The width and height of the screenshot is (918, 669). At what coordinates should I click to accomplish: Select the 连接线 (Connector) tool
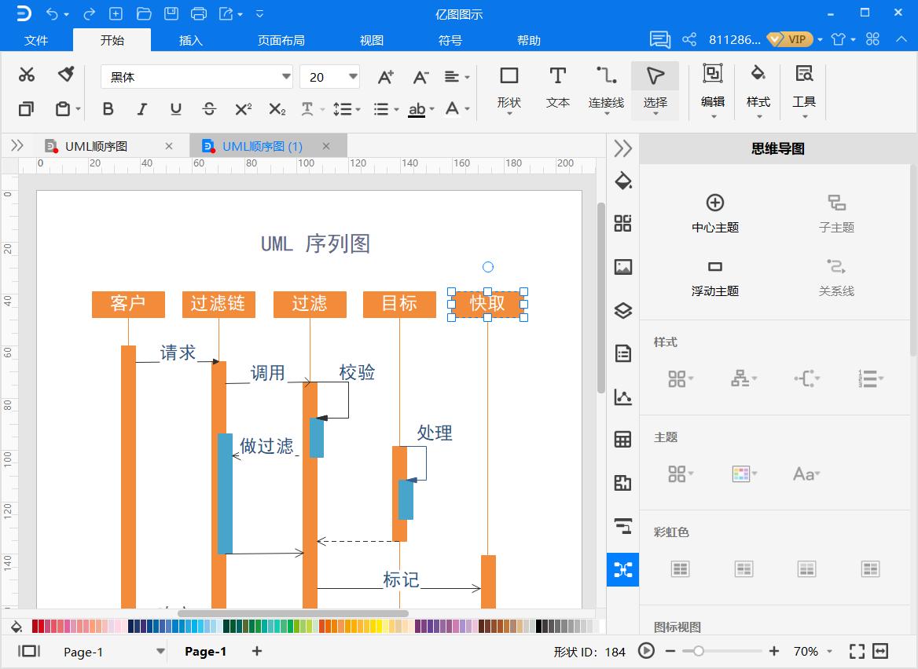tap(604, 86)
